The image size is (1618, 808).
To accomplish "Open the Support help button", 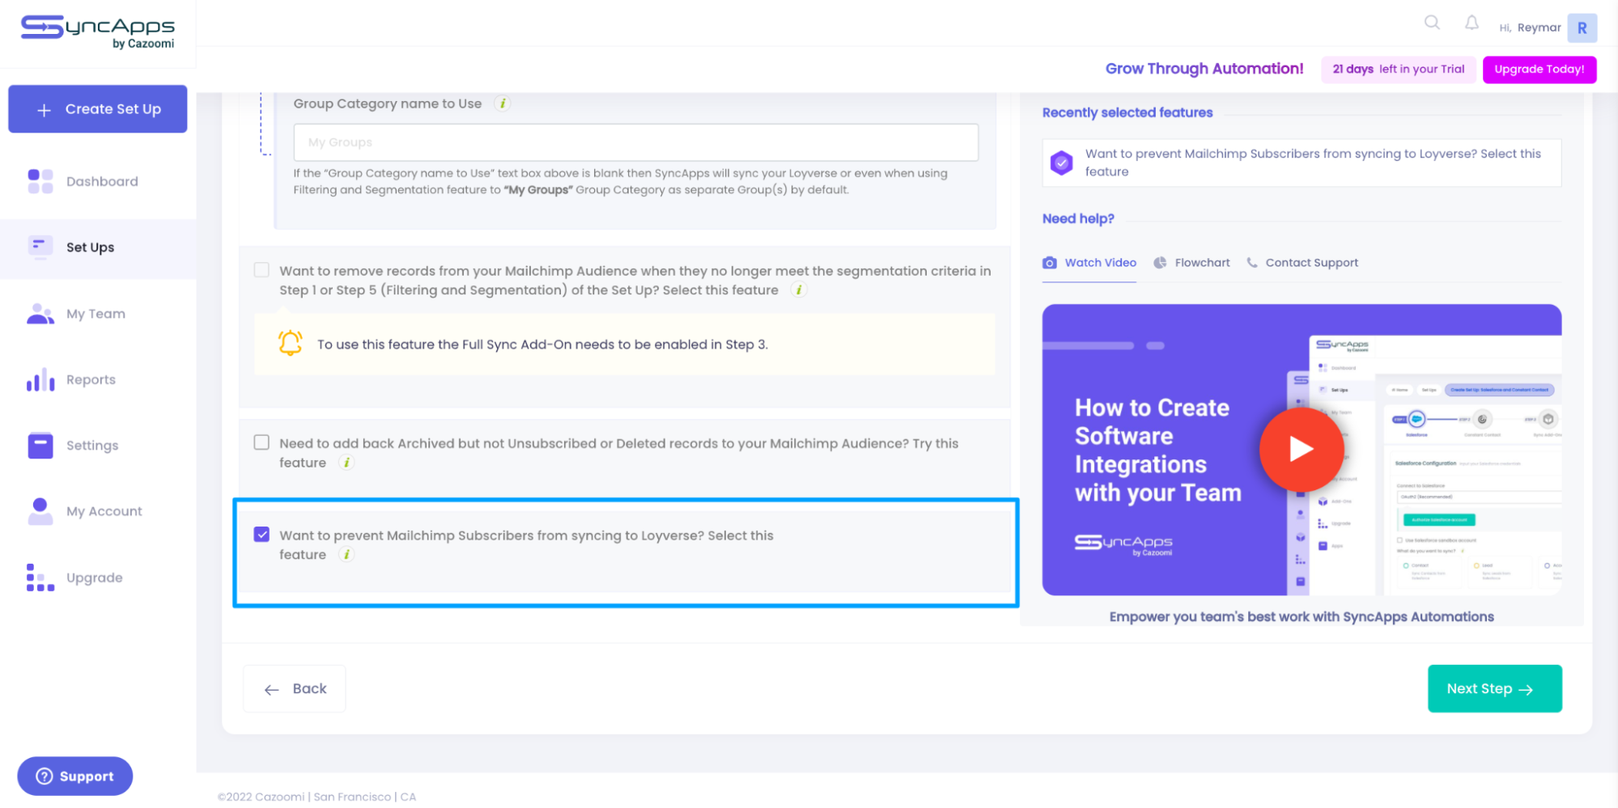I will (x=75, y=776).
